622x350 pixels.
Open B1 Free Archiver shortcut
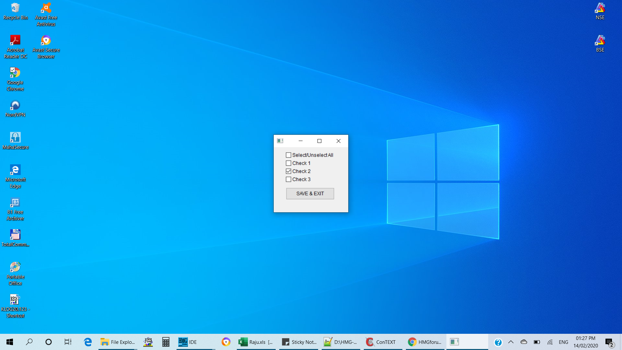click(15, 209)
